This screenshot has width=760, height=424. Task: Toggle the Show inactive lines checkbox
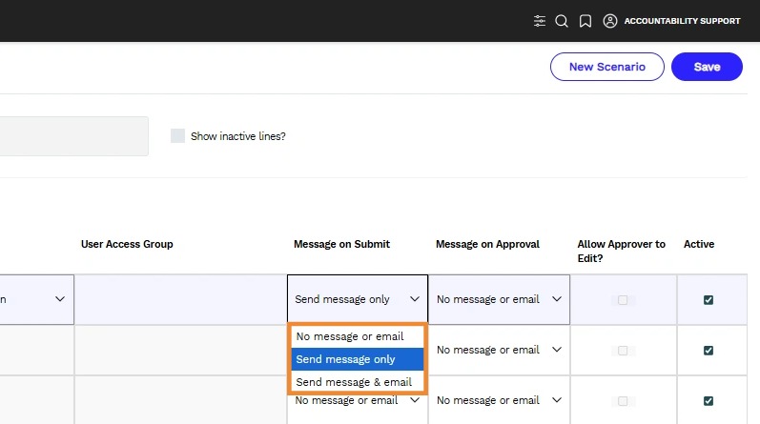click(x=178, y=136)
